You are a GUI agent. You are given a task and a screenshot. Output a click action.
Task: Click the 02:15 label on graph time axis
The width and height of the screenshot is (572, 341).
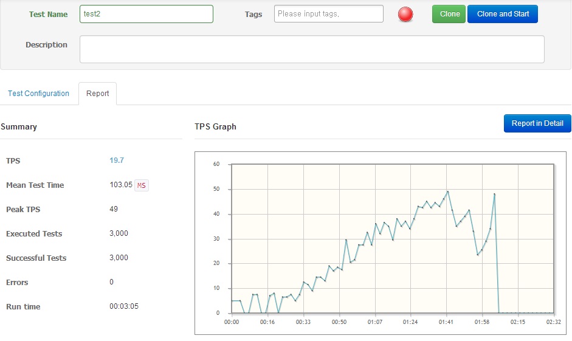518,322
